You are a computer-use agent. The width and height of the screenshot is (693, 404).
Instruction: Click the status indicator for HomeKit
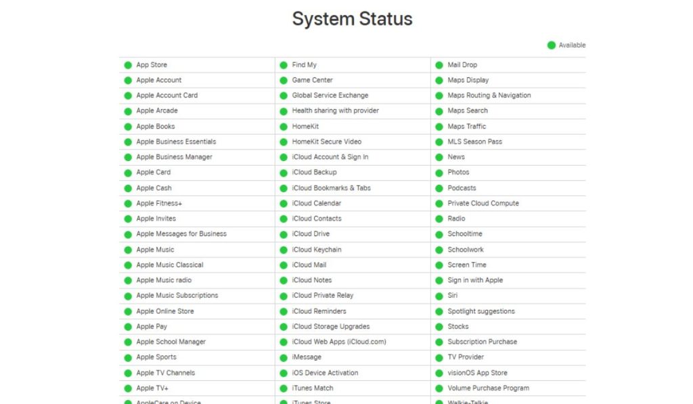[x=284, y=127]
